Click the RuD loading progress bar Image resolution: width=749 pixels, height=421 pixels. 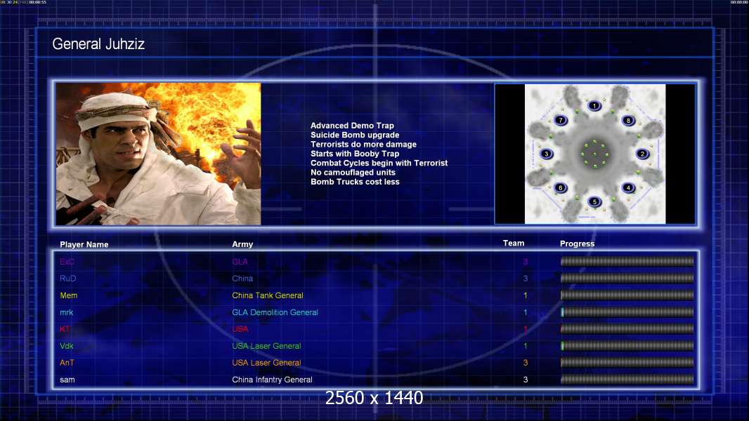(627, 278)
